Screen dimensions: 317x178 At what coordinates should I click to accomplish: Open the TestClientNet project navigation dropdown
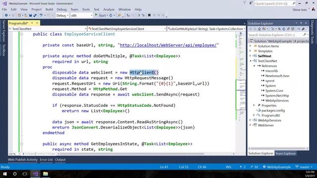pyautogui.click(x=48, y=29)
